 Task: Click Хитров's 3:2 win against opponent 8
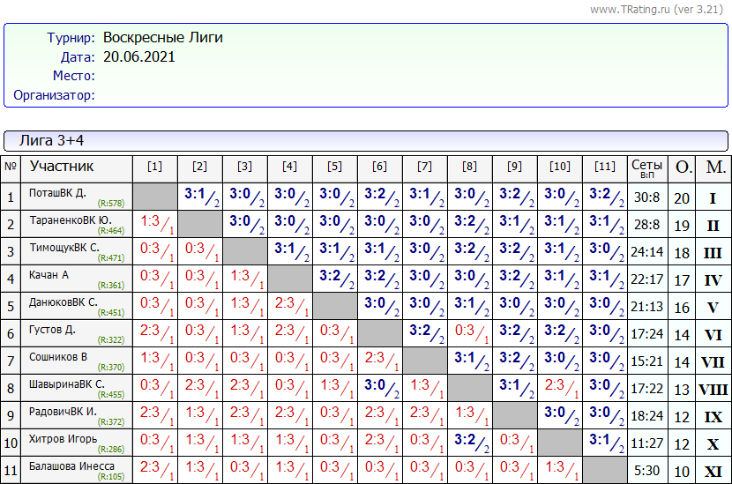tap(469, 443)
